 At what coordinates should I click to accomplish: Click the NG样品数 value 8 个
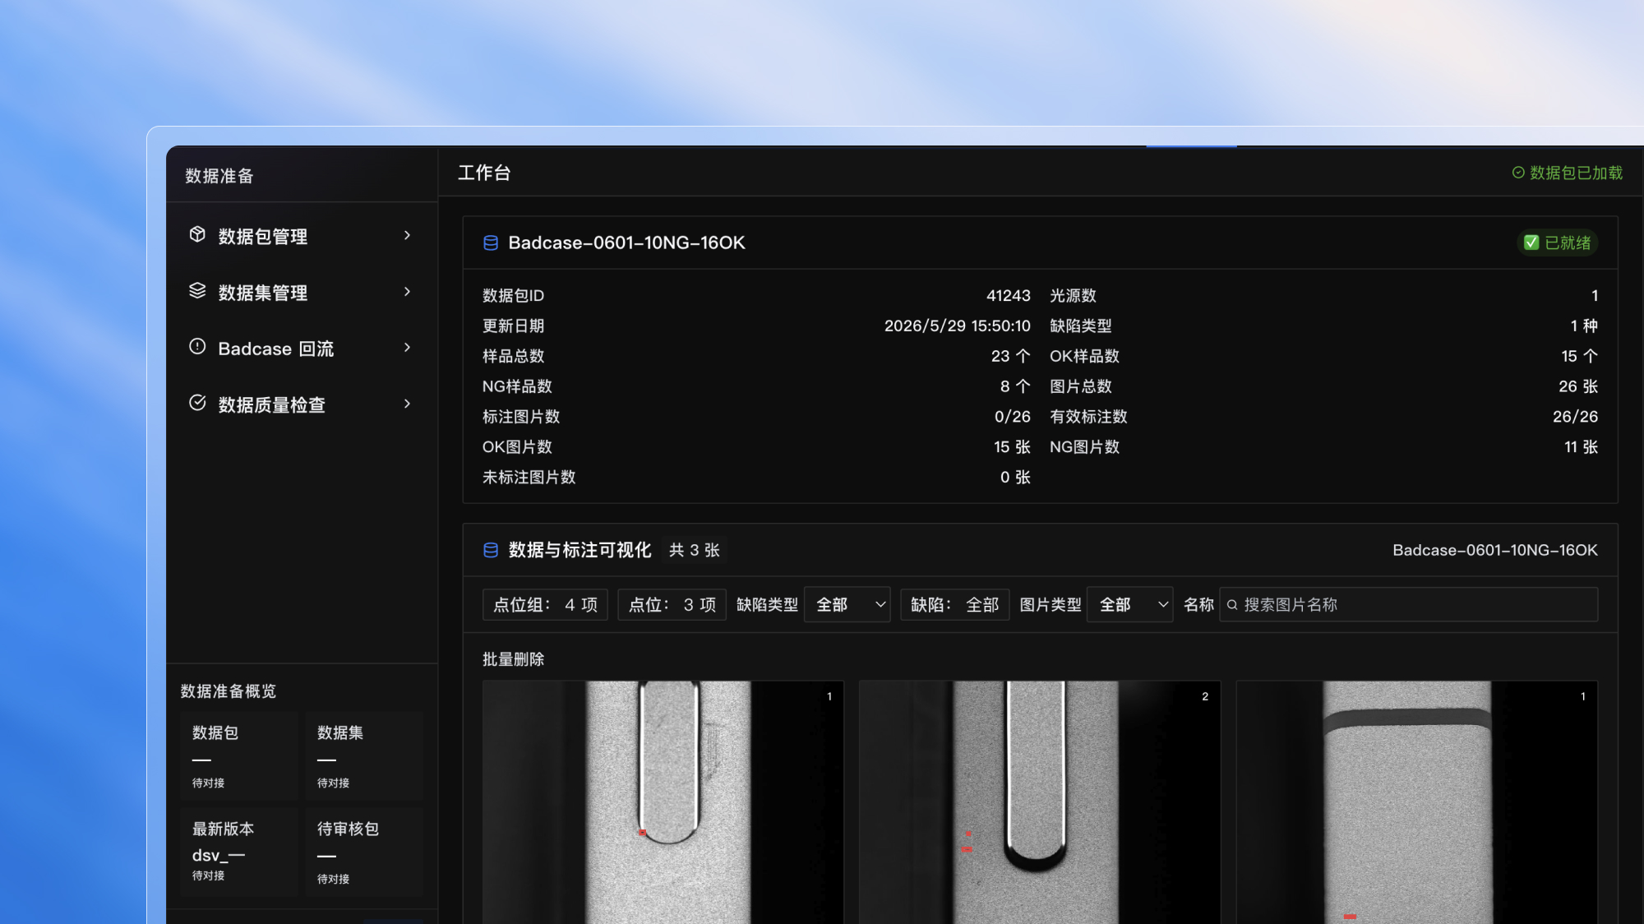1015,386
